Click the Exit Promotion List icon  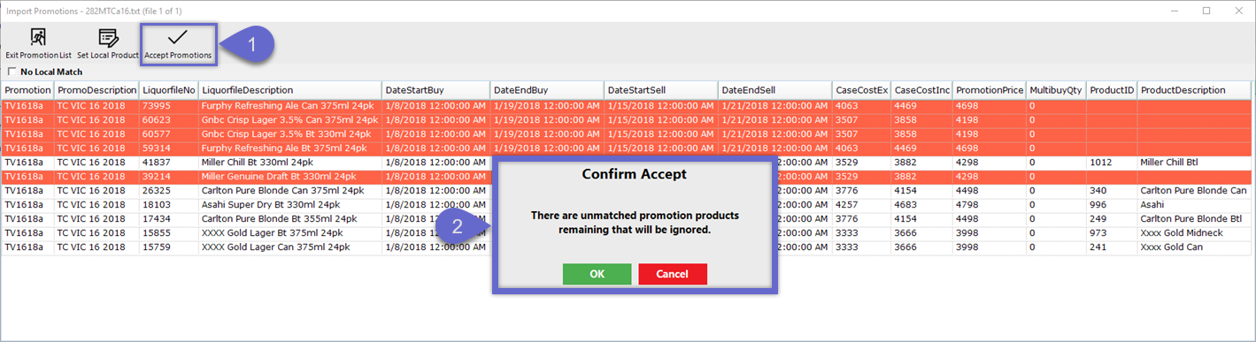click(38, 37)
